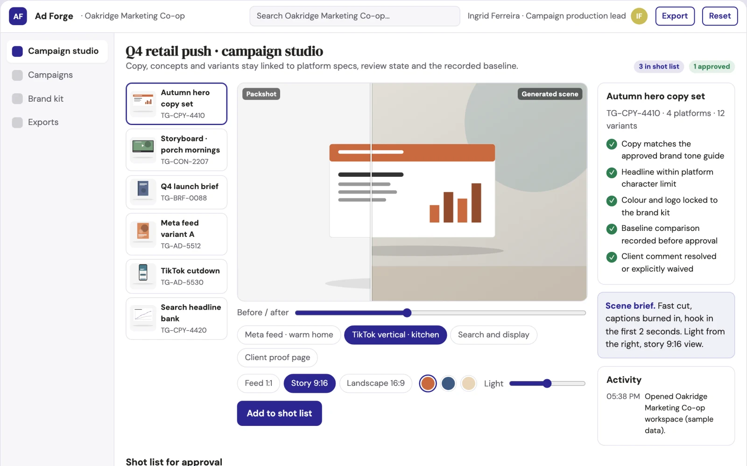Pick the blue colour swatch
The height and width of the screenshot is (466, 747).
[x=448, y=383]
